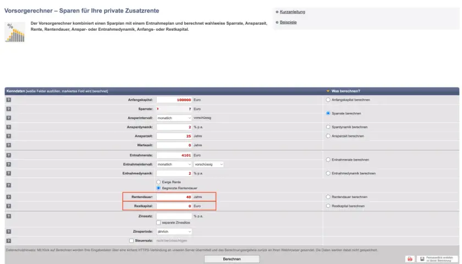Viewport: 462px width, 264px height.
Task: Open the Kurzanleitung link
Action: click(x=292, y=12)
